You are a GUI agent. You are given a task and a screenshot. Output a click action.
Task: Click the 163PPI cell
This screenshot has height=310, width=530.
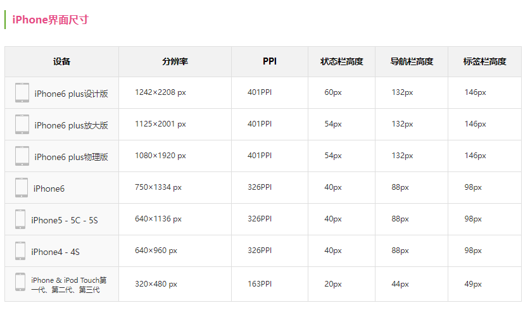click(x=260, y=284)
